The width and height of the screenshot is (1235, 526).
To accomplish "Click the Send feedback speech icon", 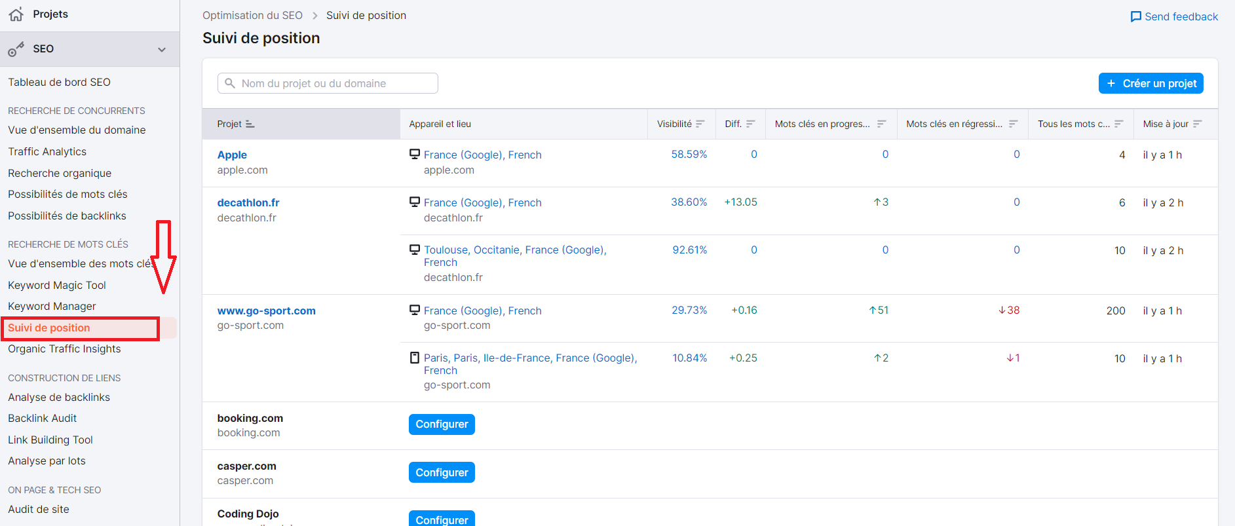I will coord(1136,17).
